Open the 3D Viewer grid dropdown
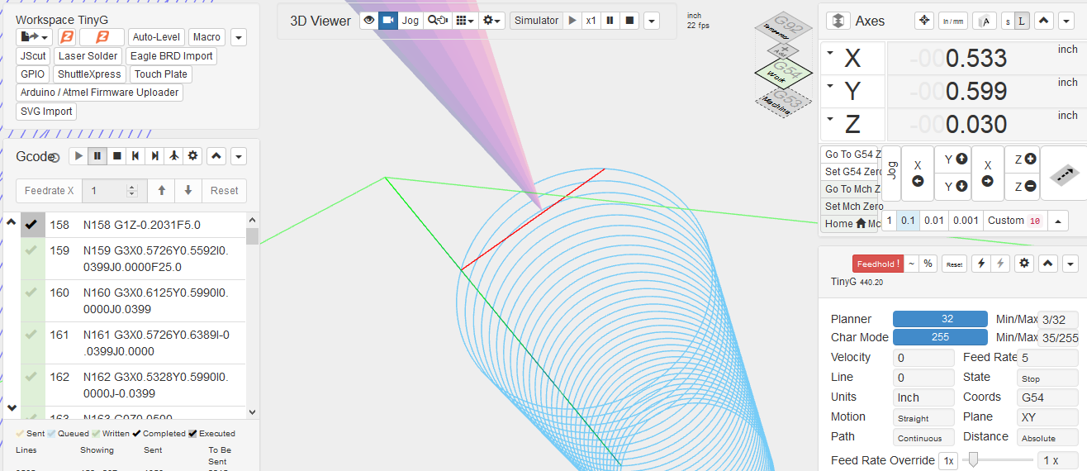 click(x=465, y=21)
